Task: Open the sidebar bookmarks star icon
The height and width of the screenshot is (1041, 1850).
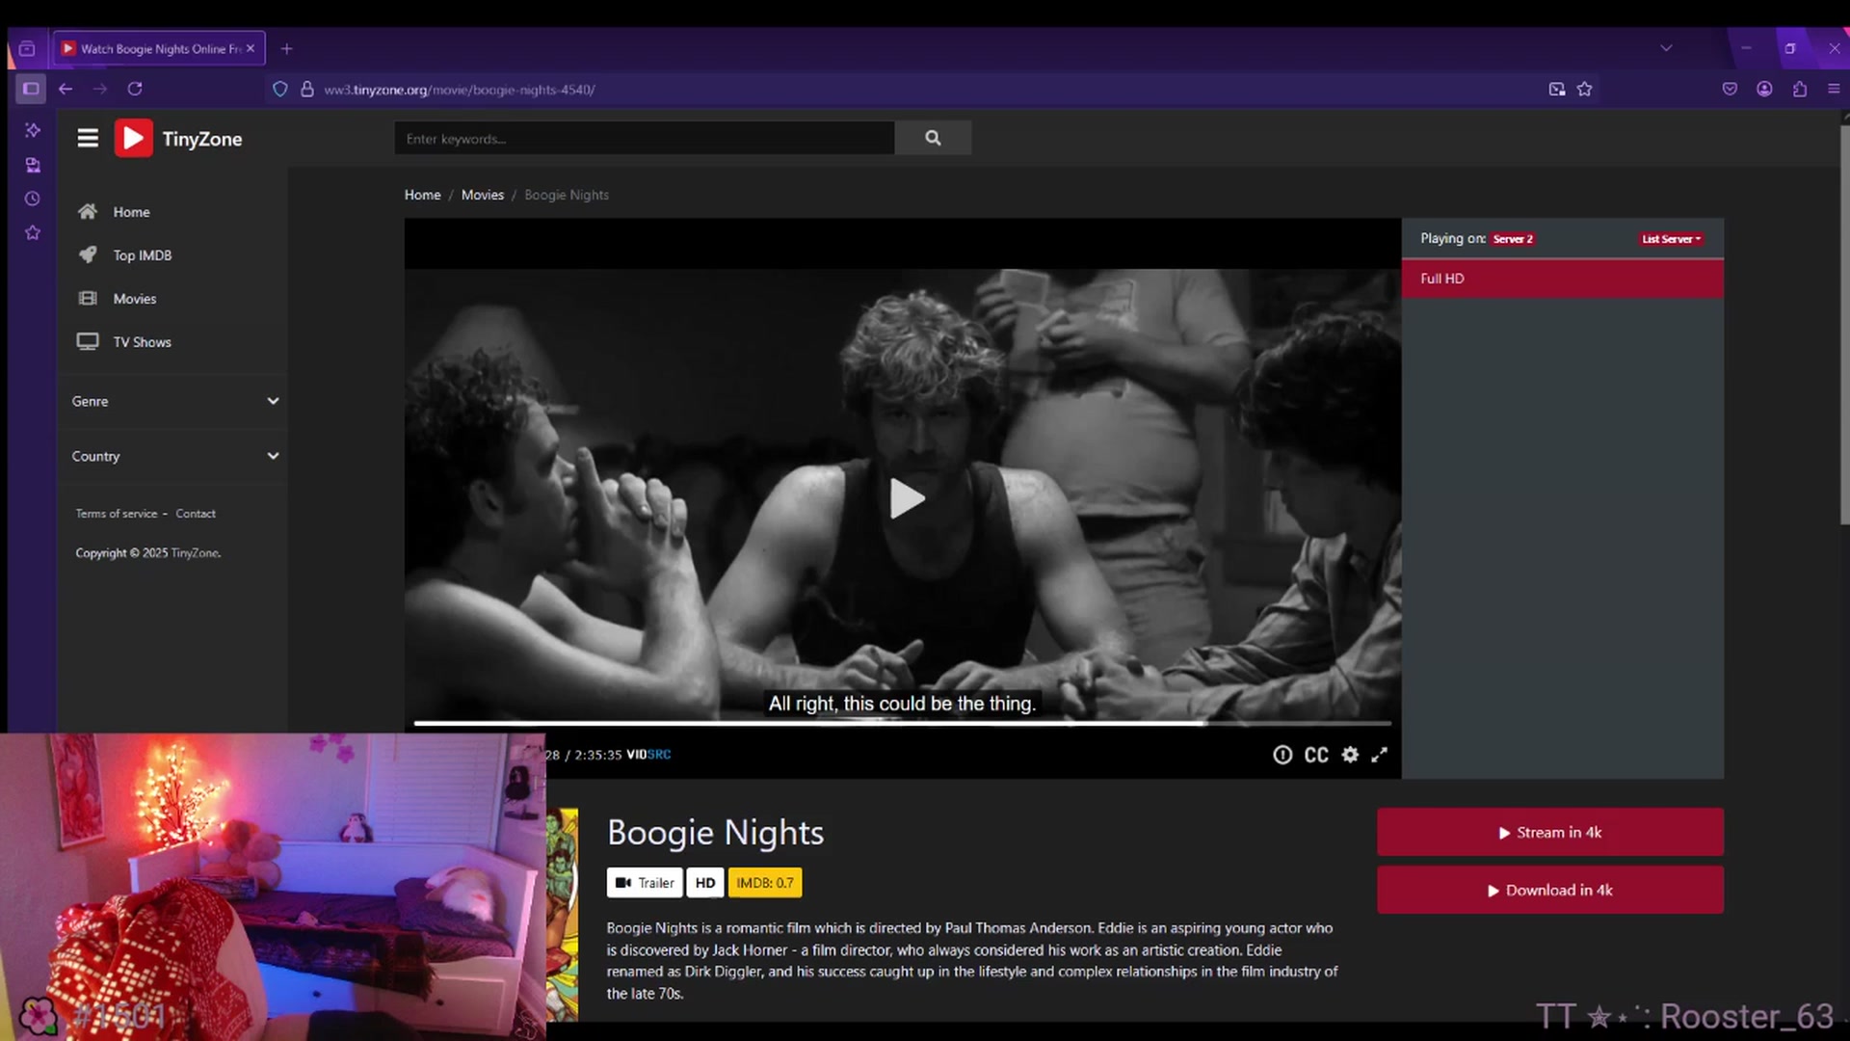Action: coord(33,232)
